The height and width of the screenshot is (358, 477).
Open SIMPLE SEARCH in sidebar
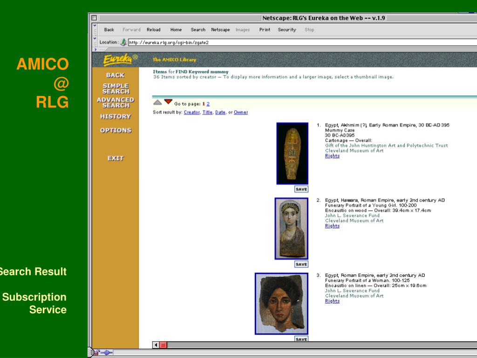[x=116, y=89]
